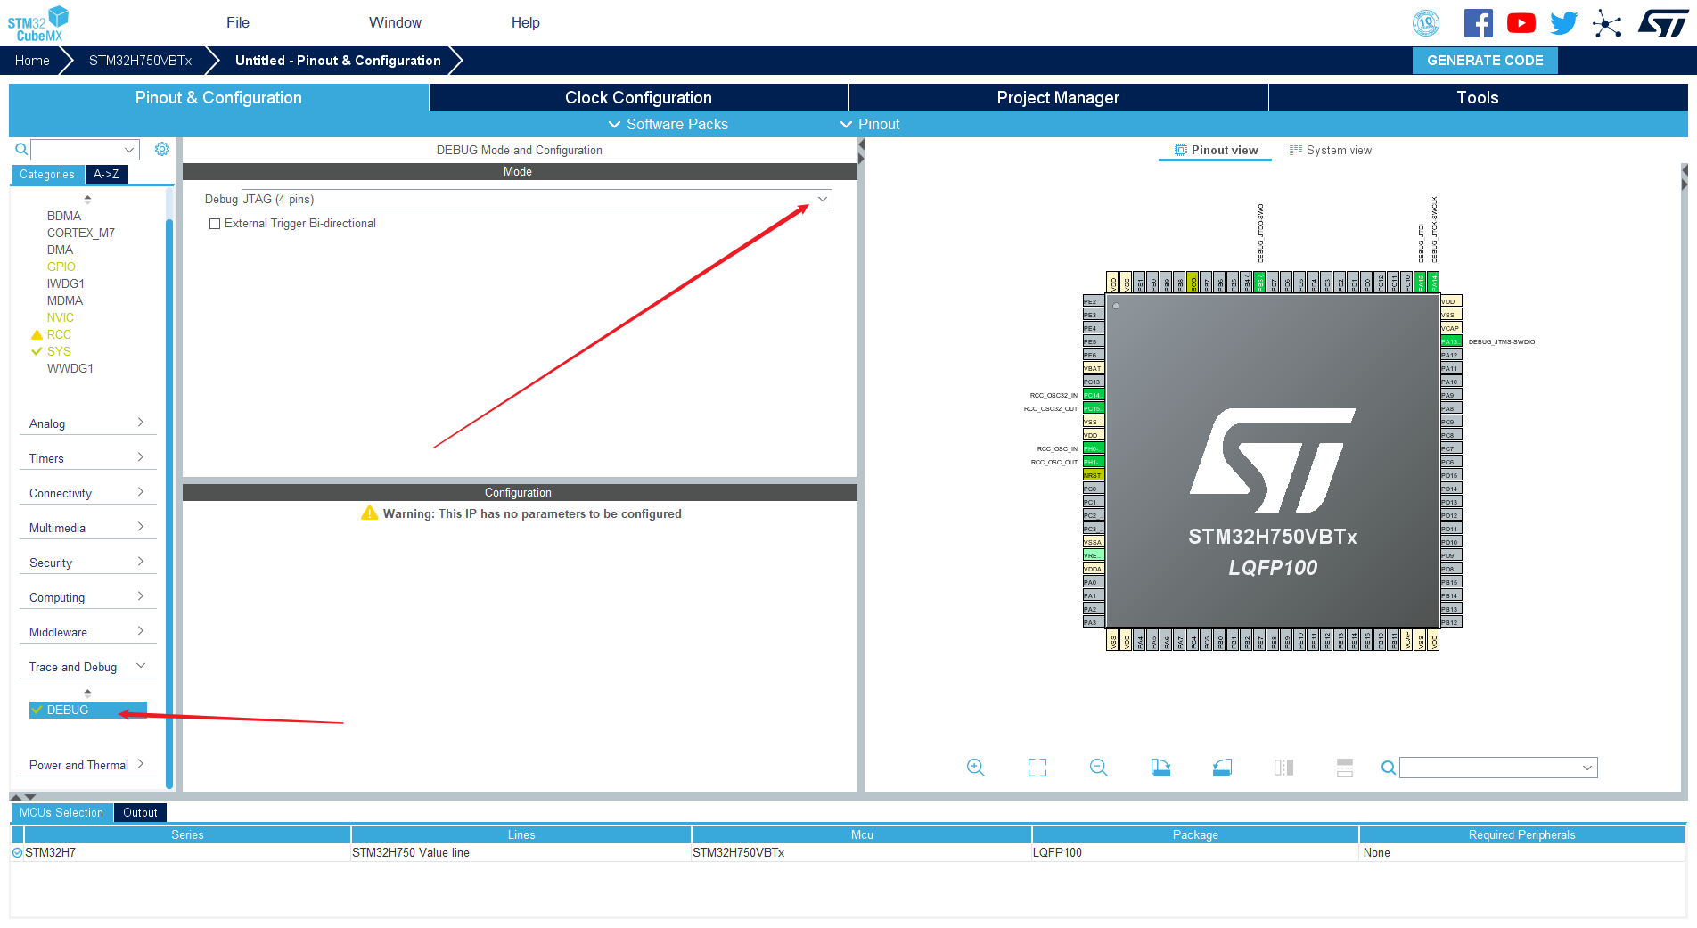Open the MCUs Selection tab

(61, 812)
